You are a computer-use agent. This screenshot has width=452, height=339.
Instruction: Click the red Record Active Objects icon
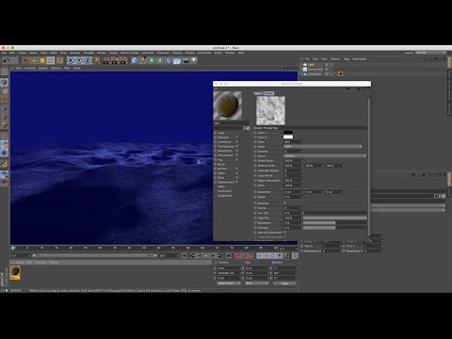point(237,256)
